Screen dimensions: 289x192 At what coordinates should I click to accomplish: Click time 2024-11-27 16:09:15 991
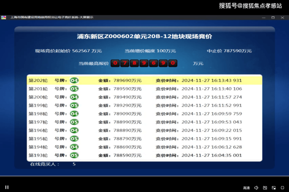pyautogui.click(x=212, y=139)
